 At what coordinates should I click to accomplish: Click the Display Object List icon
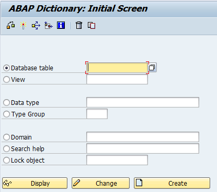pos(49,26)
